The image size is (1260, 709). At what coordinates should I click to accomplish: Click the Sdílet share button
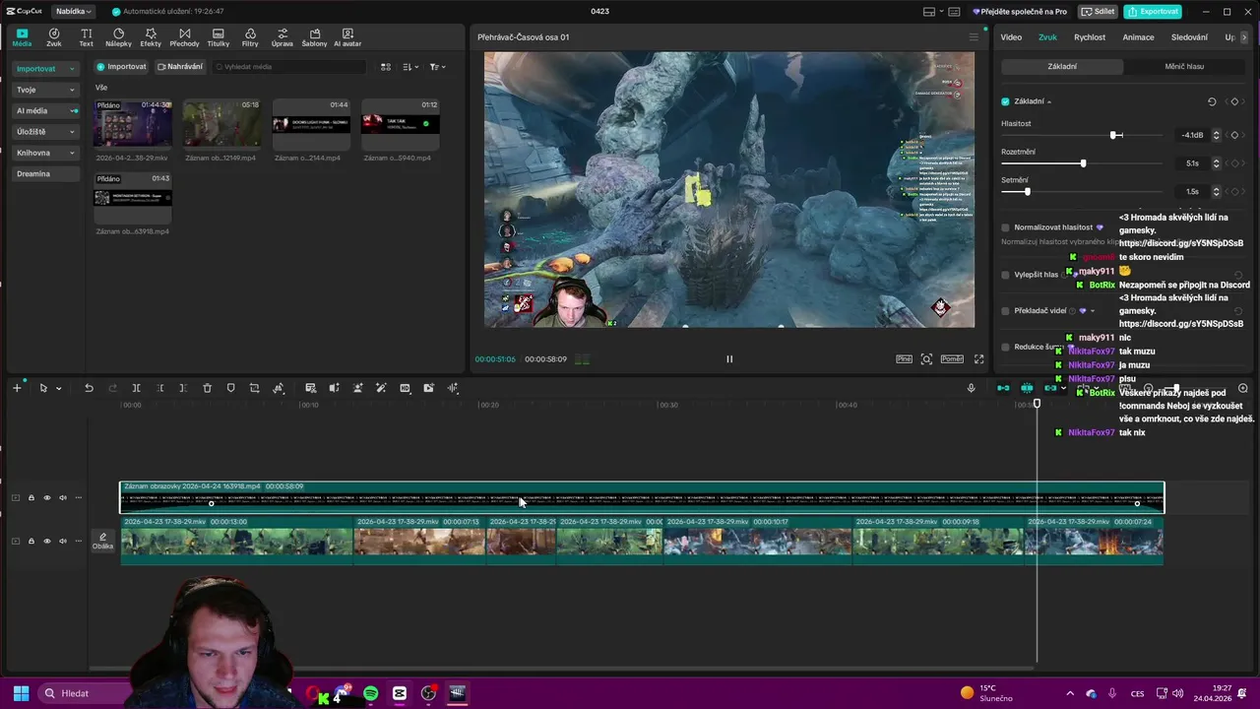click(1098, 12)
